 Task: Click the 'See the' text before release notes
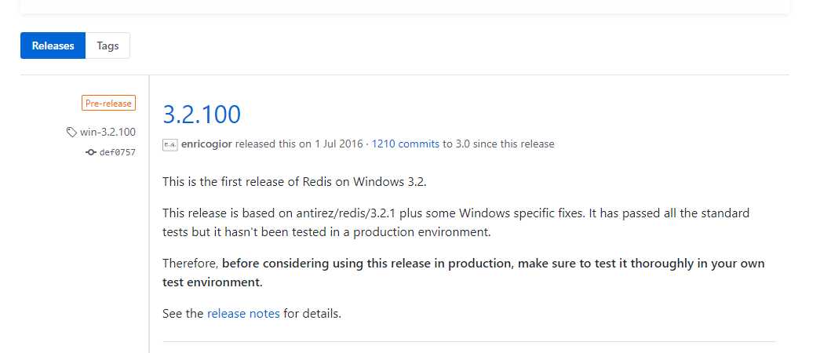tap(183, 314)
